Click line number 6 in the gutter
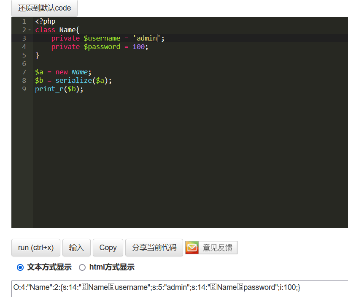The image size is (348, 297). pyautogui.click(x=24, y=63)
